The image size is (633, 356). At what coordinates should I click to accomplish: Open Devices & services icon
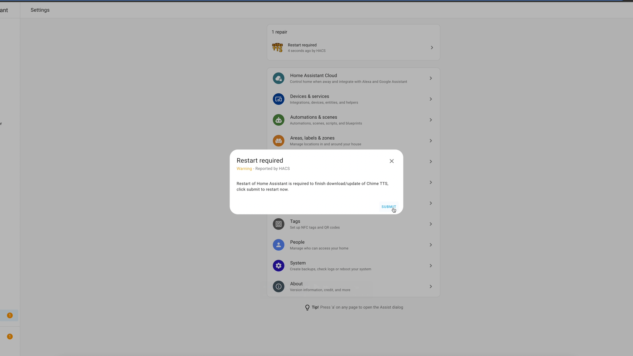pyautogui.click(x=279, y=99)
